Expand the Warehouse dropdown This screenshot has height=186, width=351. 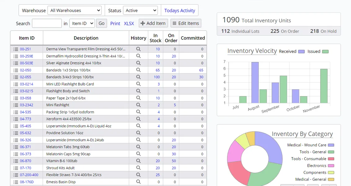[75, 11]
